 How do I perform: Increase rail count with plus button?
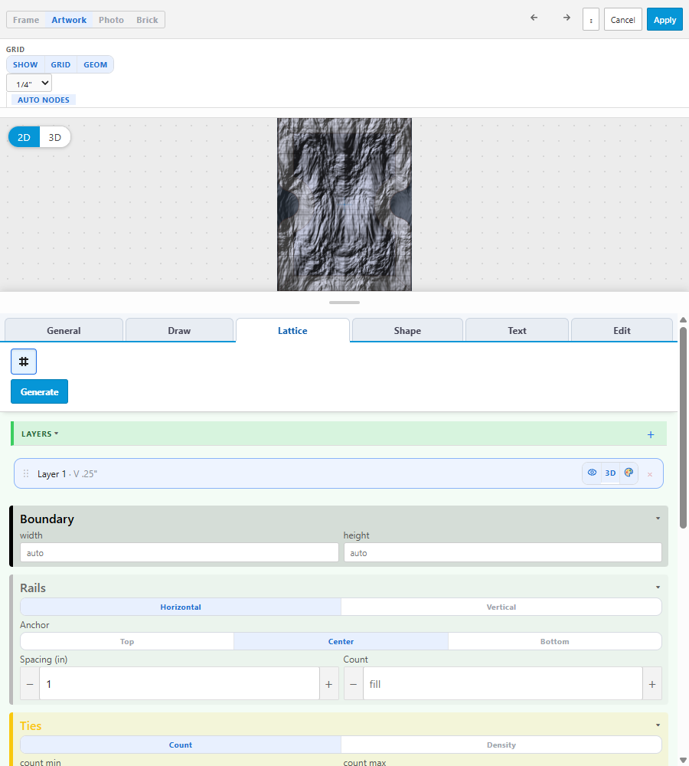pos(652,684)
